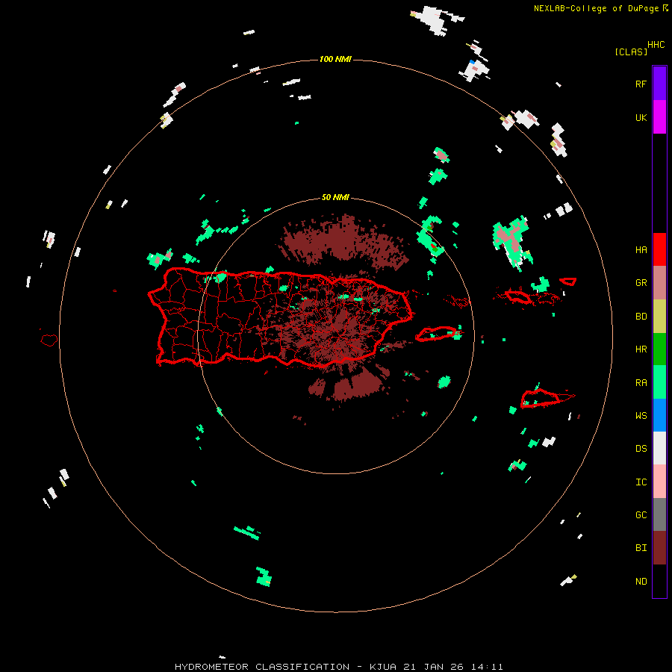Viewport: 672px width, 672px height.
Task: Click the ND no data swatch
Action: tap(659, 581)
